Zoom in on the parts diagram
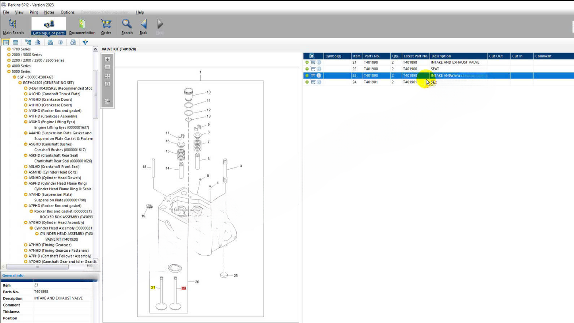The height and width of the screenshot is (323, 574). point(107,59)
